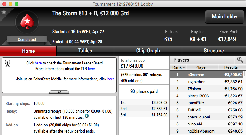Open the TLB more information link

91,69
